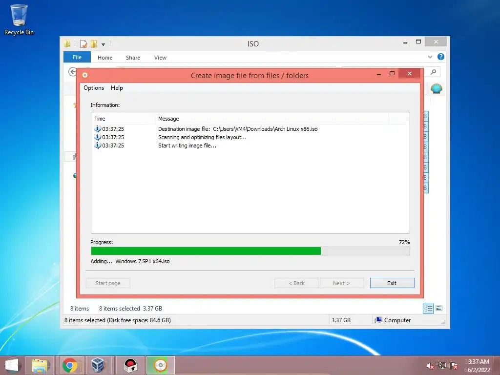Click the Adding Windows 7 SP1 x64.iso status

pos(130,261)
